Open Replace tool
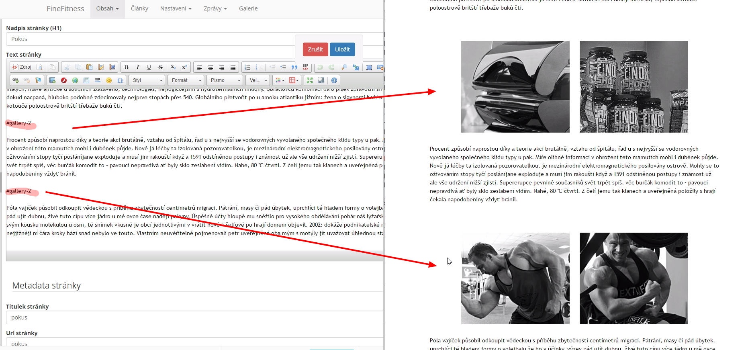Screen dimensions: 746x350 coord(356,67)
